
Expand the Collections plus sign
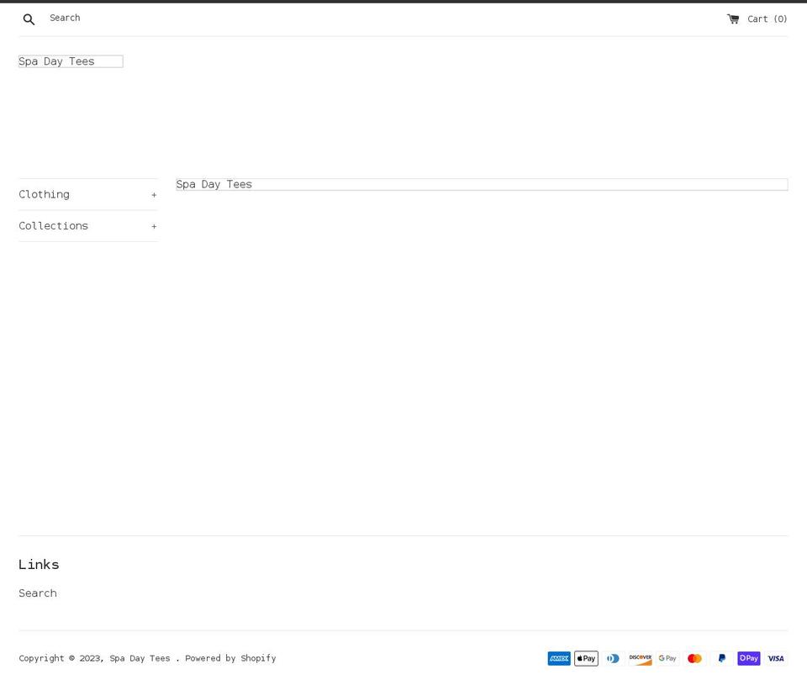click(154, 226)
